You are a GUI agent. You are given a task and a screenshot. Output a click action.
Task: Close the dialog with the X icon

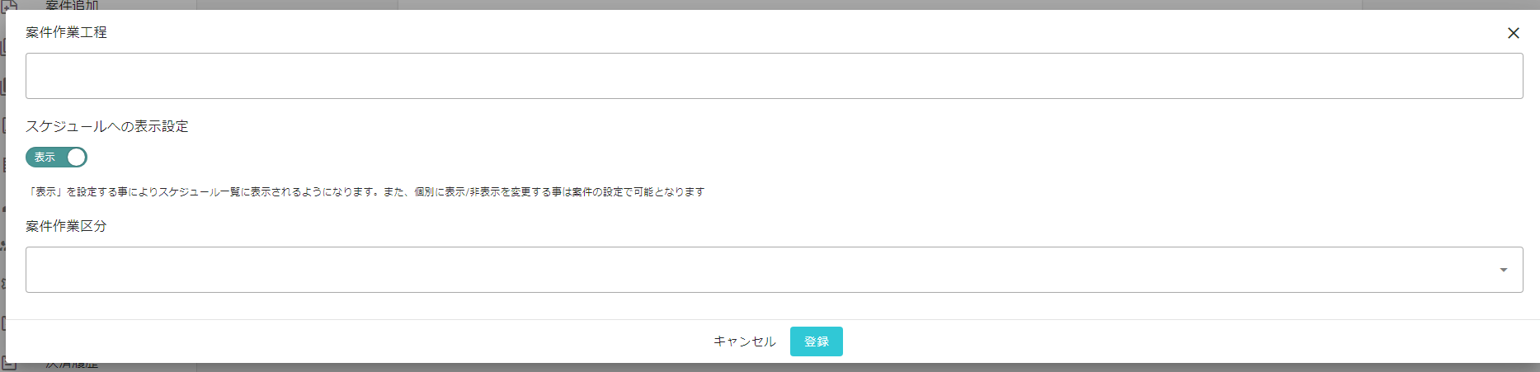coord(1513,33)
